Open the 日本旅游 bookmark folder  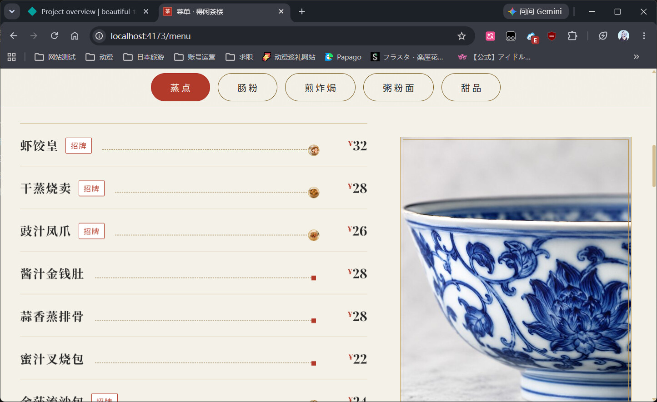coord(144,57)
